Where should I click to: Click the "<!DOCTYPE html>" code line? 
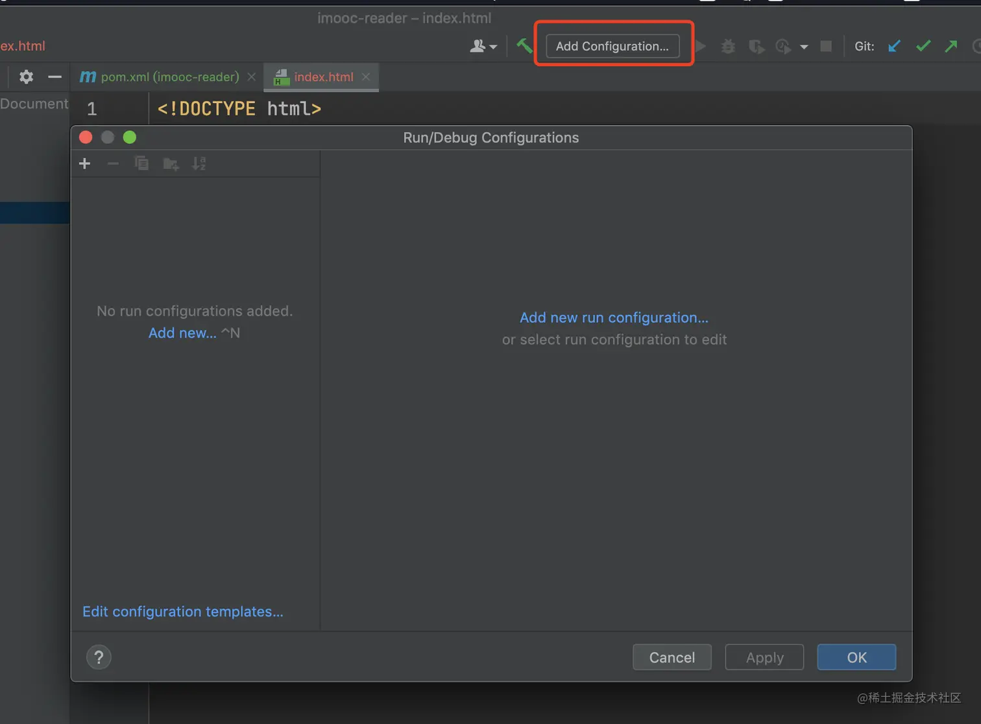pos(239,108)
